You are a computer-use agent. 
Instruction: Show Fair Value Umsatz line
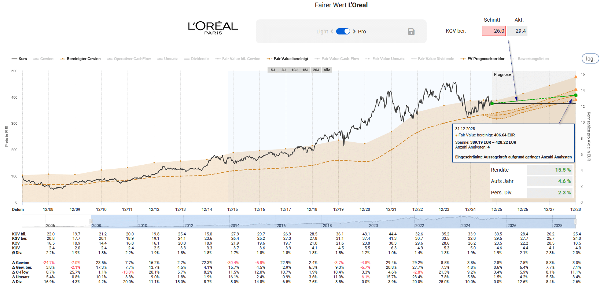(x=385, y=59)
